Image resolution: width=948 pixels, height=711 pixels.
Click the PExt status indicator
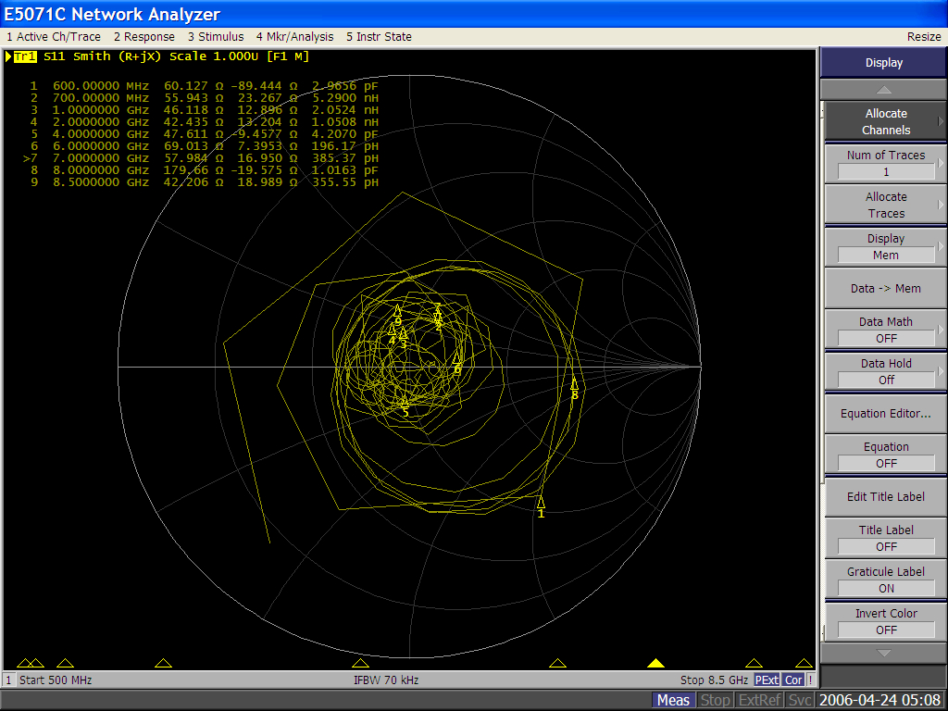[x=767, y=680]
